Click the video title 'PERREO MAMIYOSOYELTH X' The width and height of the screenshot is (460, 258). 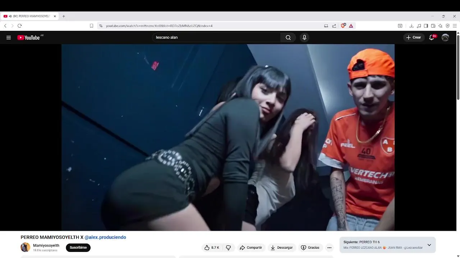pyautogui.click(x=52, y=237)
